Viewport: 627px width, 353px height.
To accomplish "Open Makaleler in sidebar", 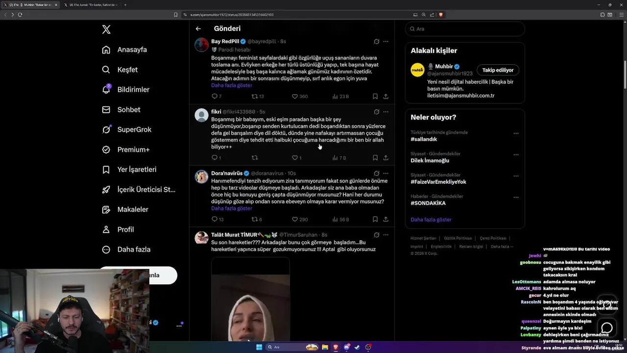I will (125, 209).
